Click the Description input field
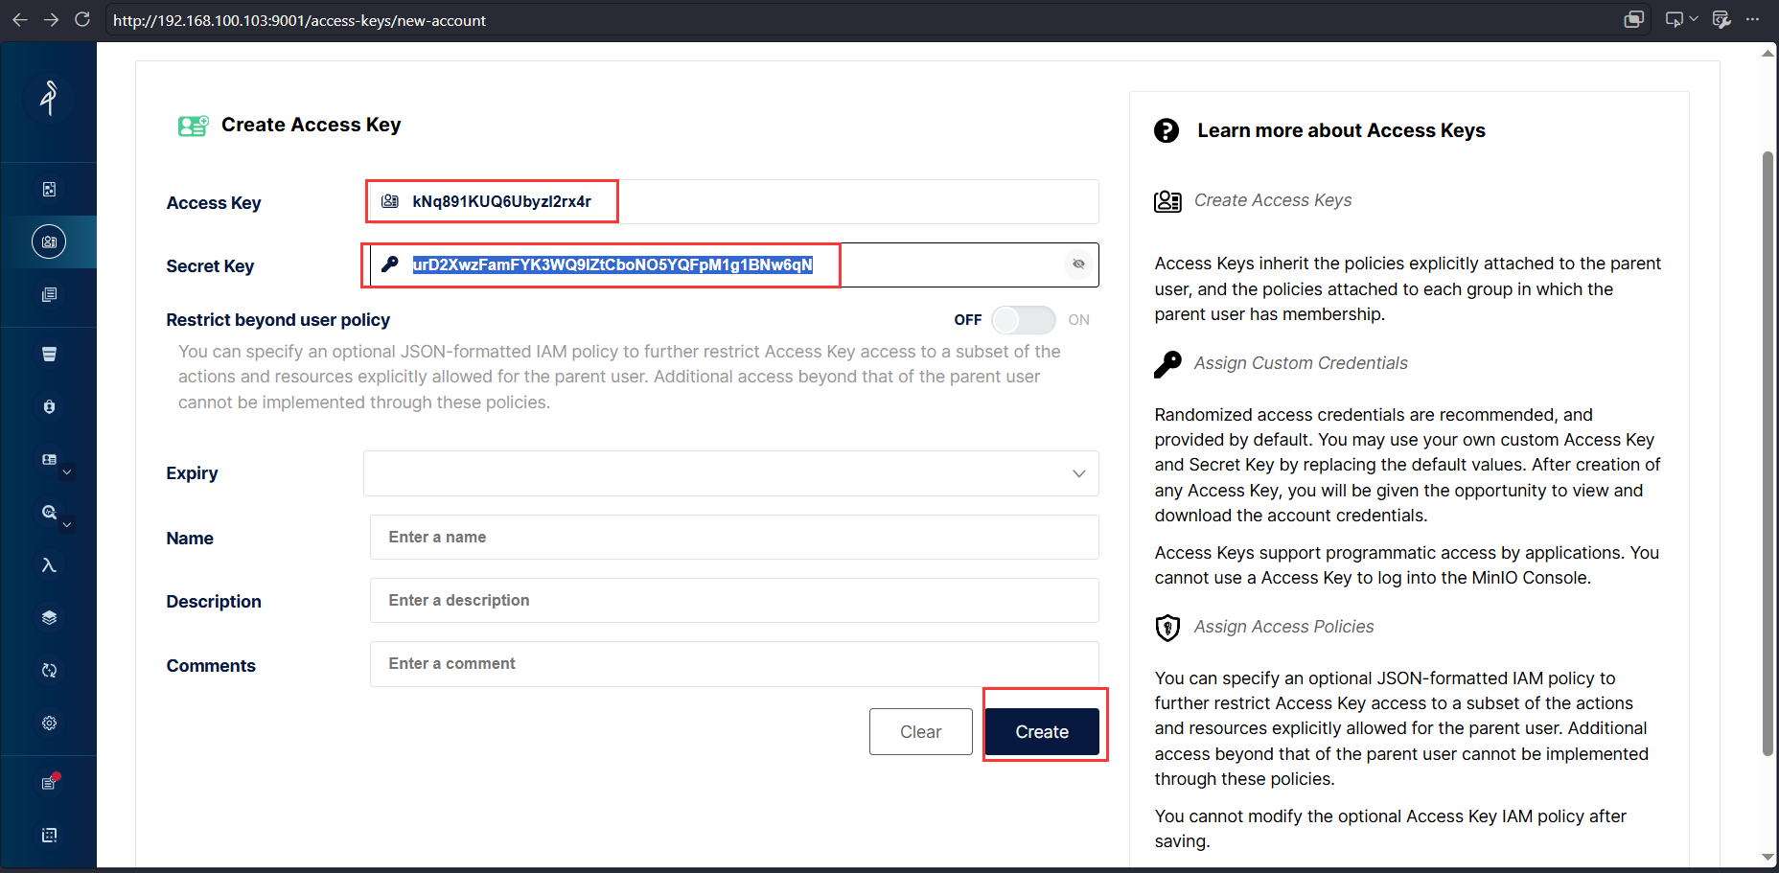 point(734,601)
